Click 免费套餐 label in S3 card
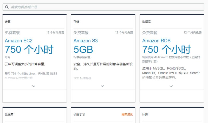208x123 pixels. 81,33
